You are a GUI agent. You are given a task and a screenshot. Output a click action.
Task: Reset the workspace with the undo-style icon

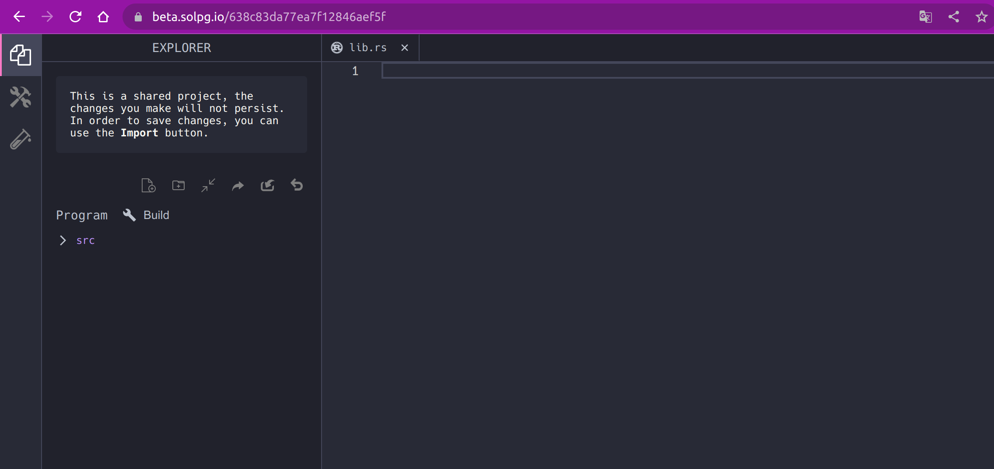pos(297,185)
